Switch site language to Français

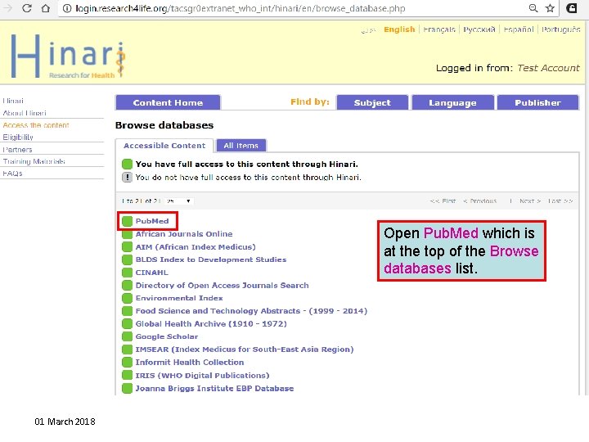(438, 29)
